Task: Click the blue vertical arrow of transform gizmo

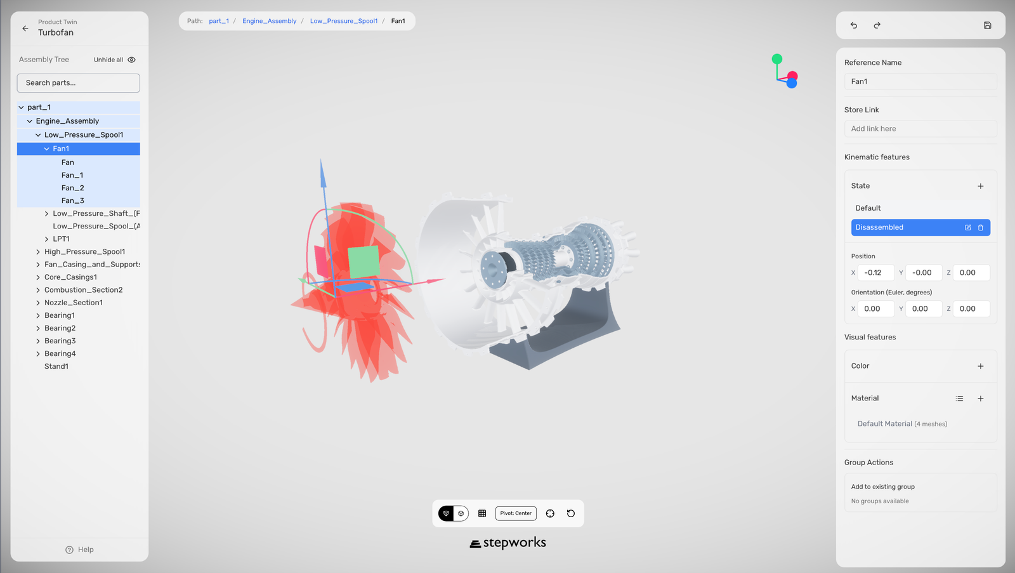Action: 324,174
